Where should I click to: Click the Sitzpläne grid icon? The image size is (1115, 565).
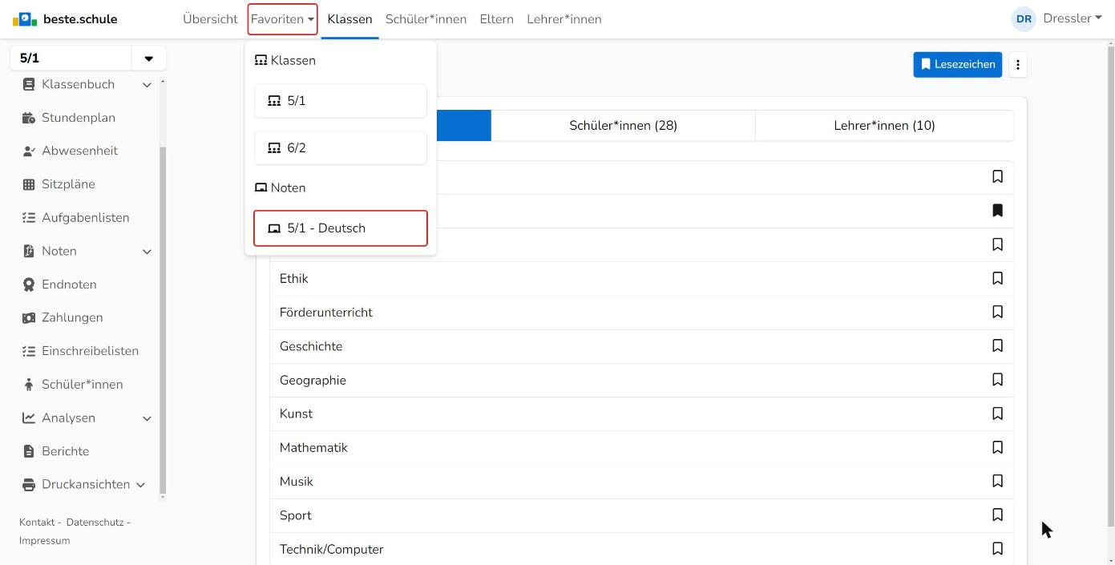(29, 184)
